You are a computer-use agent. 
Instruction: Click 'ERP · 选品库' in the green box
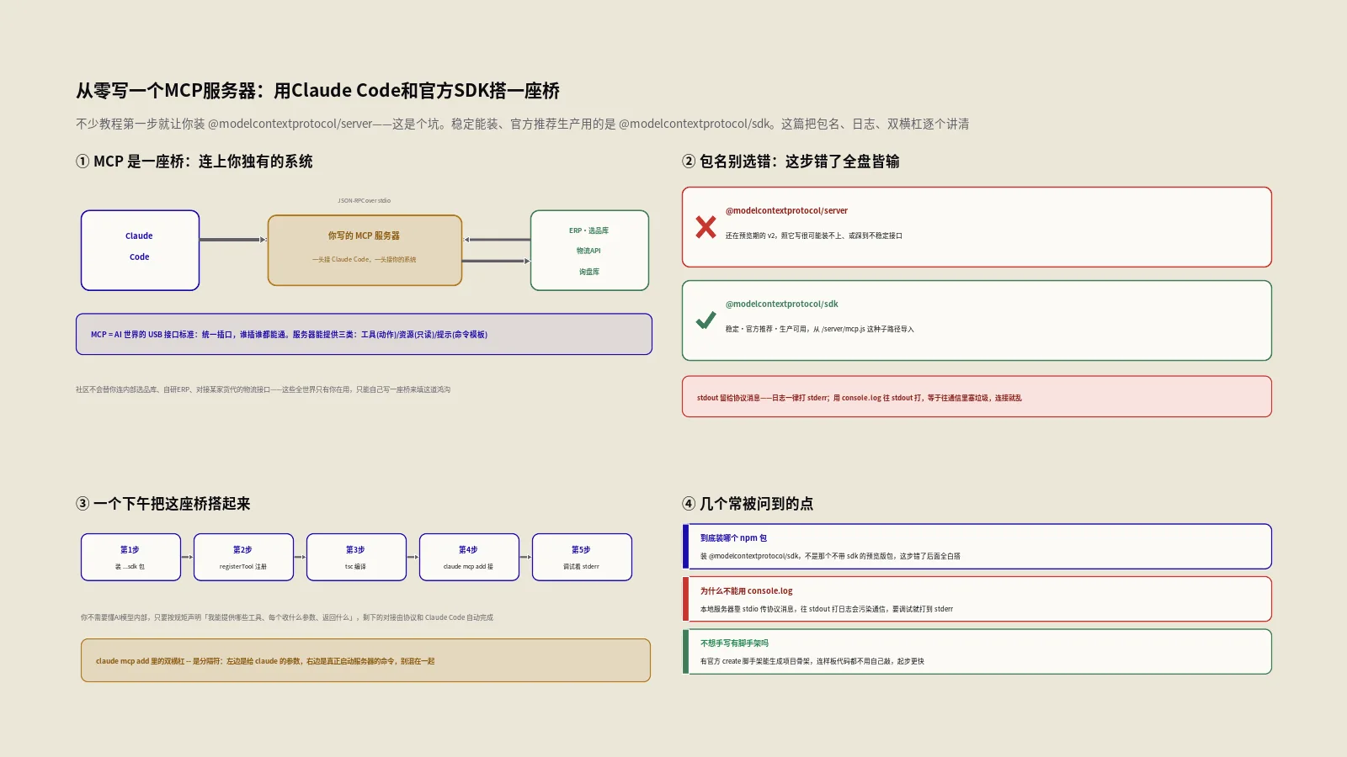589,230
